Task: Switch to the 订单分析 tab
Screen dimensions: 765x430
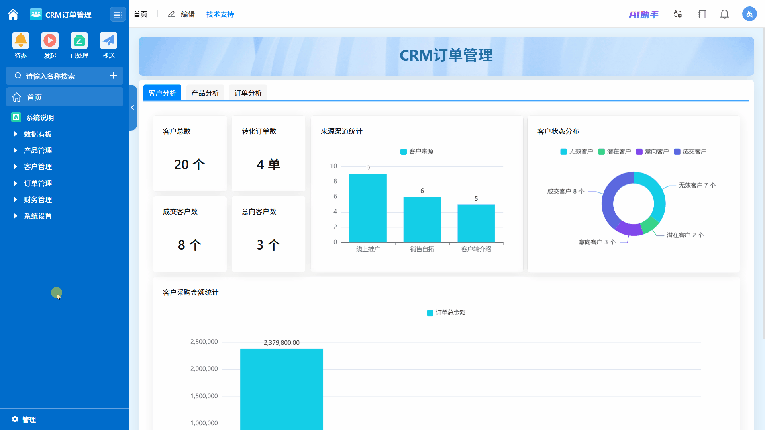Action: [248, 93]
